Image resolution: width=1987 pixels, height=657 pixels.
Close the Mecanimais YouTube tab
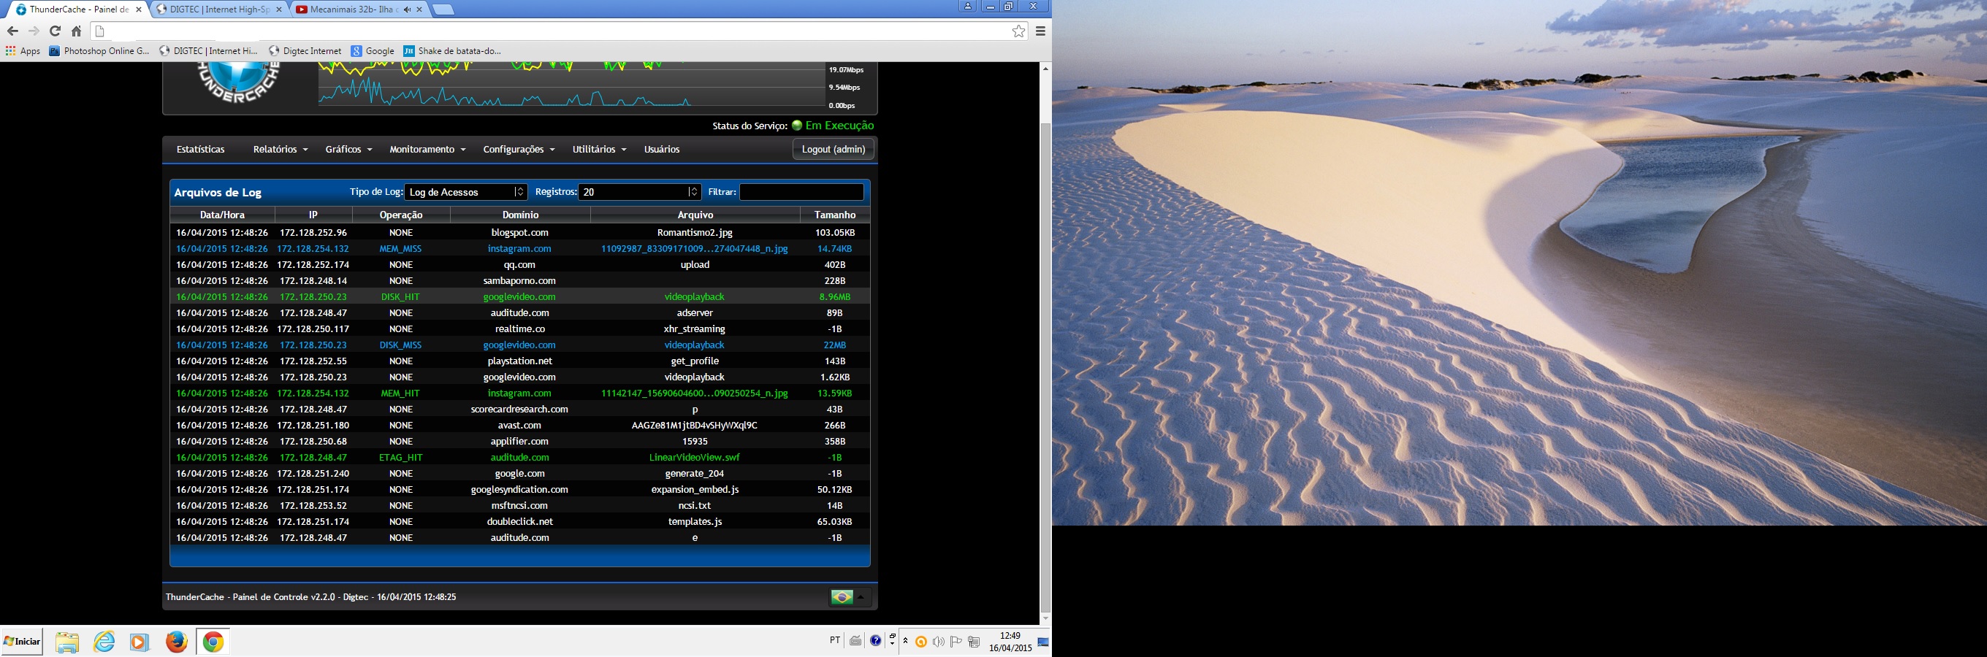point(419,9)
